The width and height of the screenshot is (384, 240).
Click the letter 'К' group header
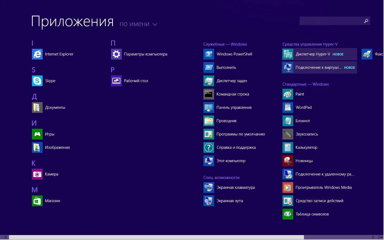pos(34,163)
